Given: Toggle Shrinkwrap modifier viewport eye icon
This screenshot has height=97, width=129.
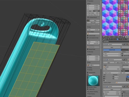Looking at the screenshot, I should (126, 60).
